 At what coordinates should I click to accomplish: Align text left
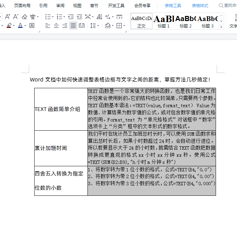[48, 26]
